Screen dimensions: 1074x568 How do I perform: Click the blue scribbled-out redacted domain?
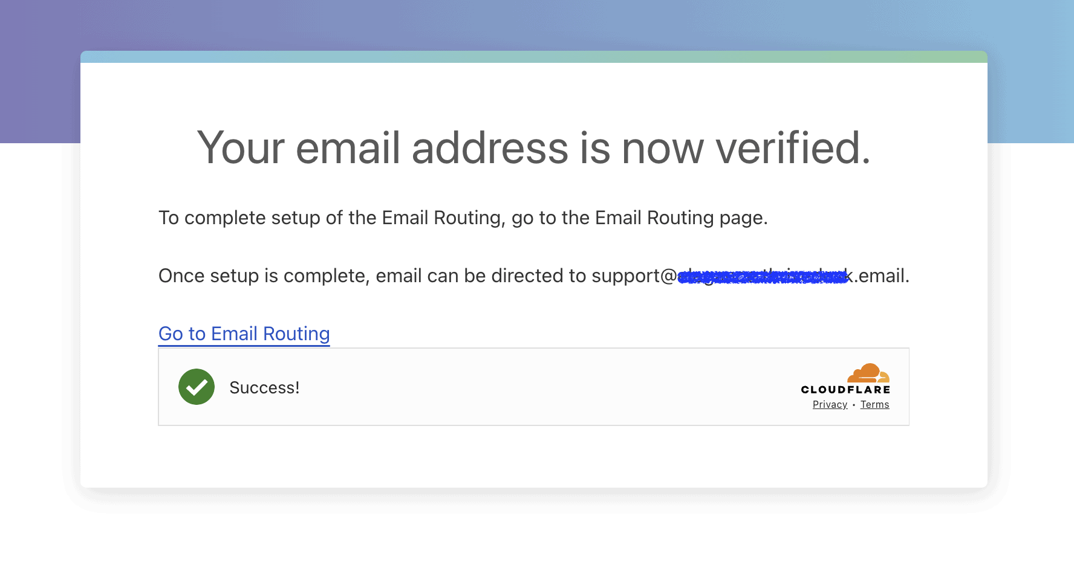763,277
